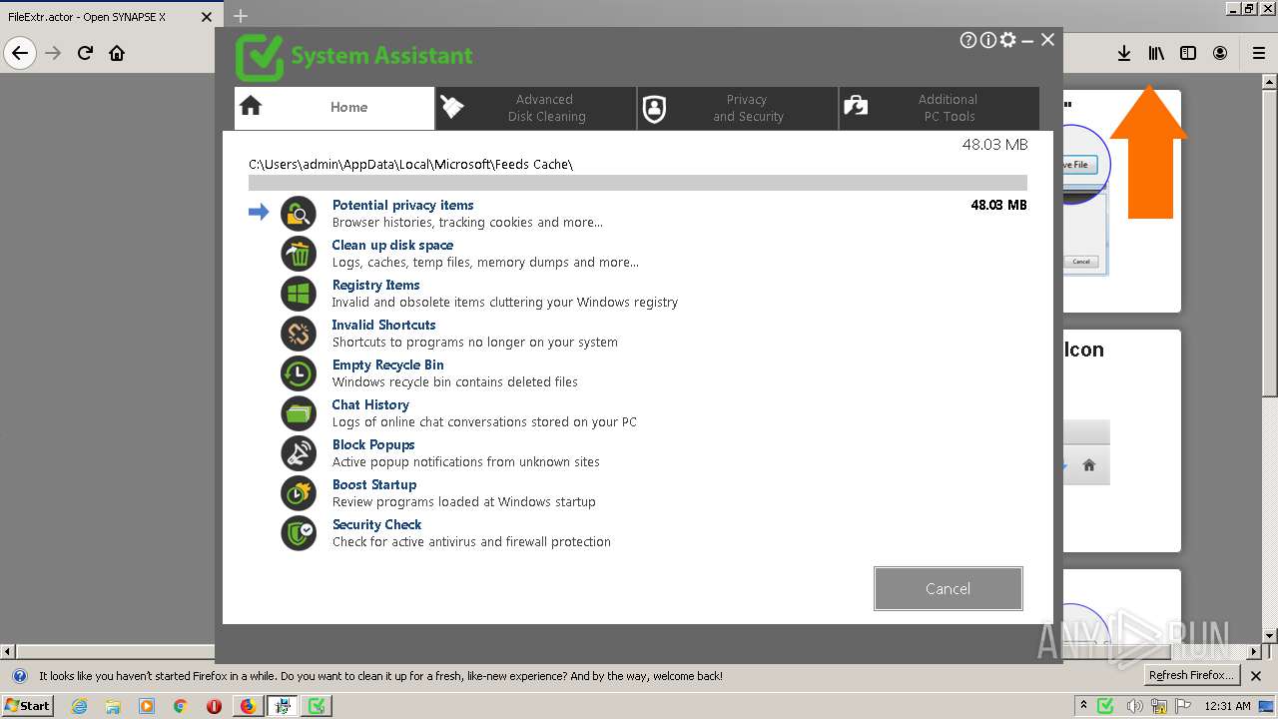Click the Potential privacy items heading
The image size is (1278, 719).
(x=402, y=205)
